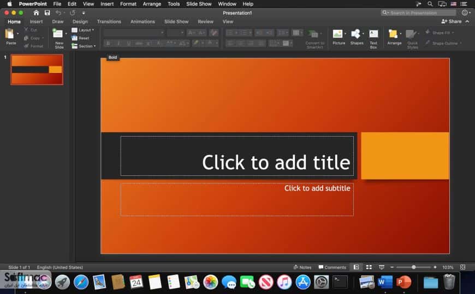Click the zoom slider handle

click(413, 267)
